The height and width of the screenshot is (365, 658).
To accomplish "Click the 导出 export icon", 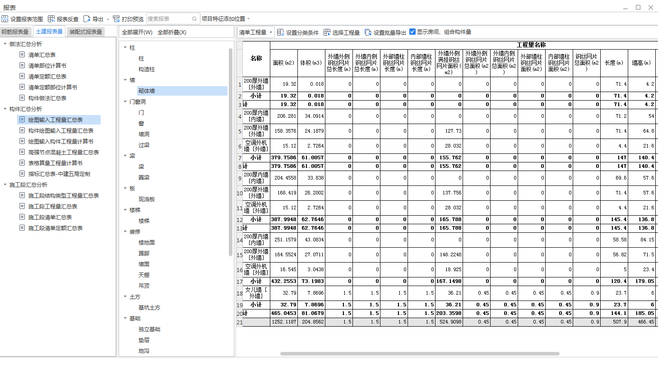I will tap(87, 19).
